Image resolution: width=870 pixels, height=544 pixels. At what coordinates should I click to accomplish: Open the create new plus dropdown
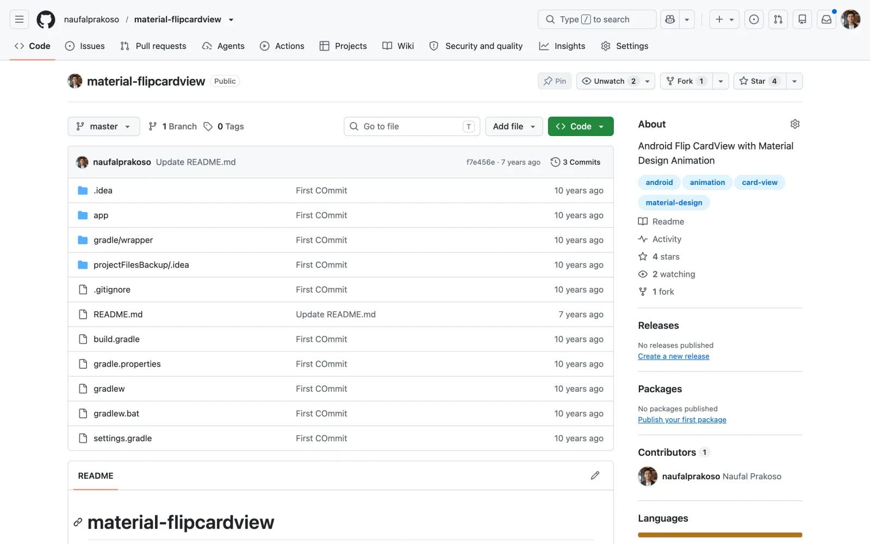click(724, 20)
